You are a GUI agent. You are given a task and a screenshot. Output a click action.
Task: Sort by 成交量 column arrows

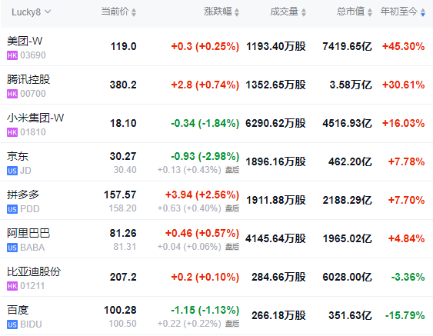point(304,12)
